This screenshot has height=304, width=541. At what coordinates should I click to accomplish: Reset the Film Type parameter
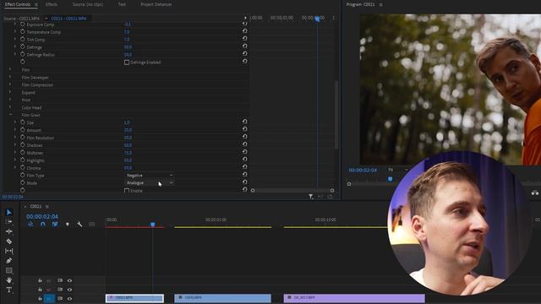[x=244, y=175]
